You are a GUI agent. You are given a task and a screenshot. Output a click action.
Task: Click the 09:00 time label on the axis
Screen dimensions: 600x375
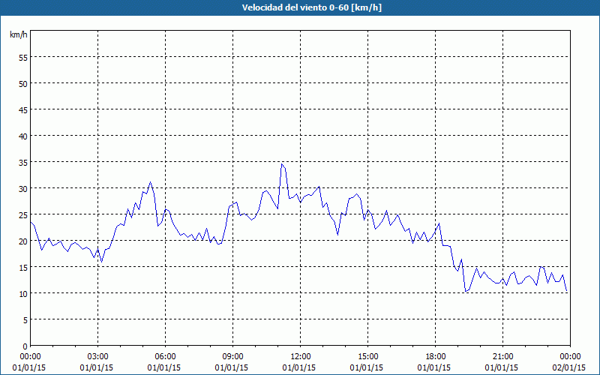pyautogui.click(x=232, y=357)
